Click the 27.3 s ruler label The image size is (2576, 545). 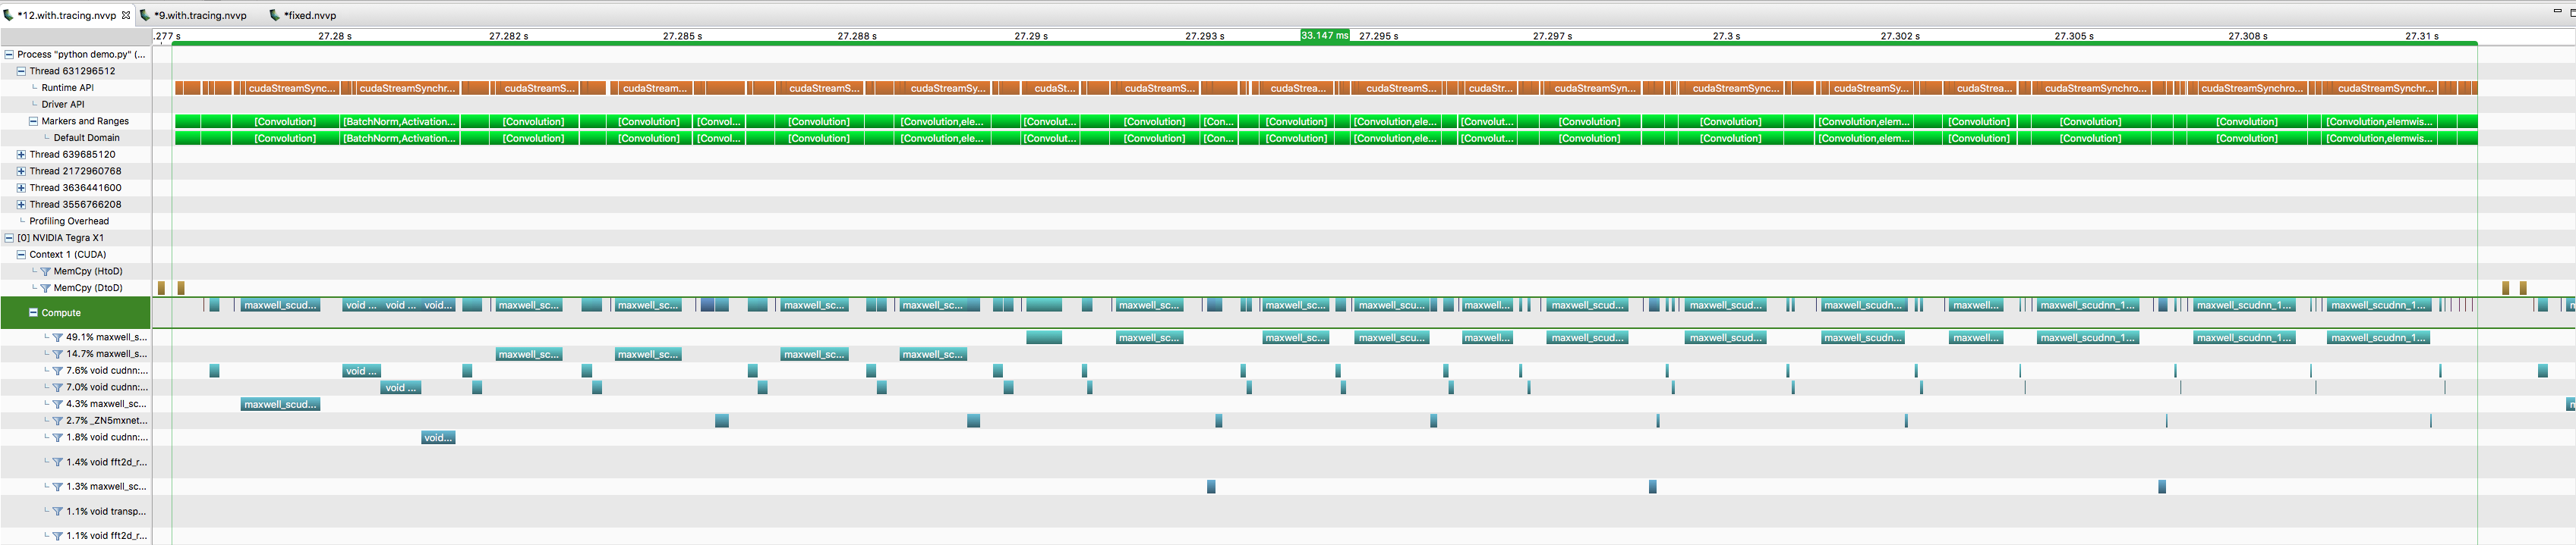[1726, 36]
